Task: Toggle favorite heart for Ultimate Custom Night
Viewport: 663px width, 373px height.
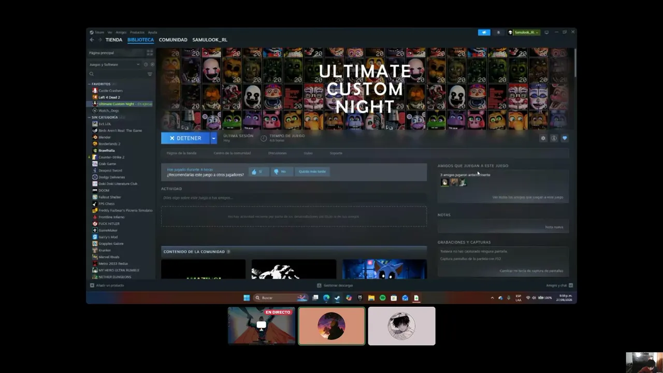Action: pyautogui.click(x=565, y=138)
